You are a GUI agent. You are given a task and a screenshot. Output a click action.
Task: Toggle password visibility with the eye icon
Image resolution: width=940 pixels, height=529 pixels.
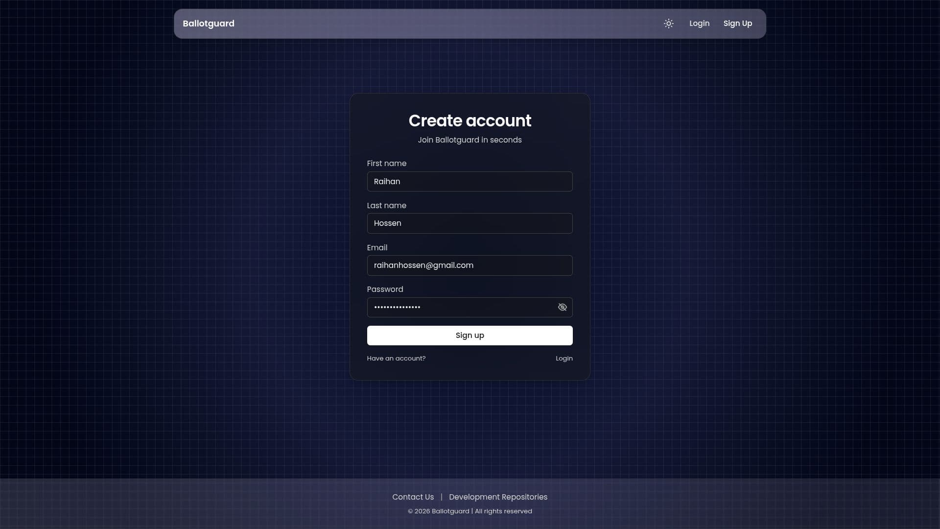click(562, 307)
